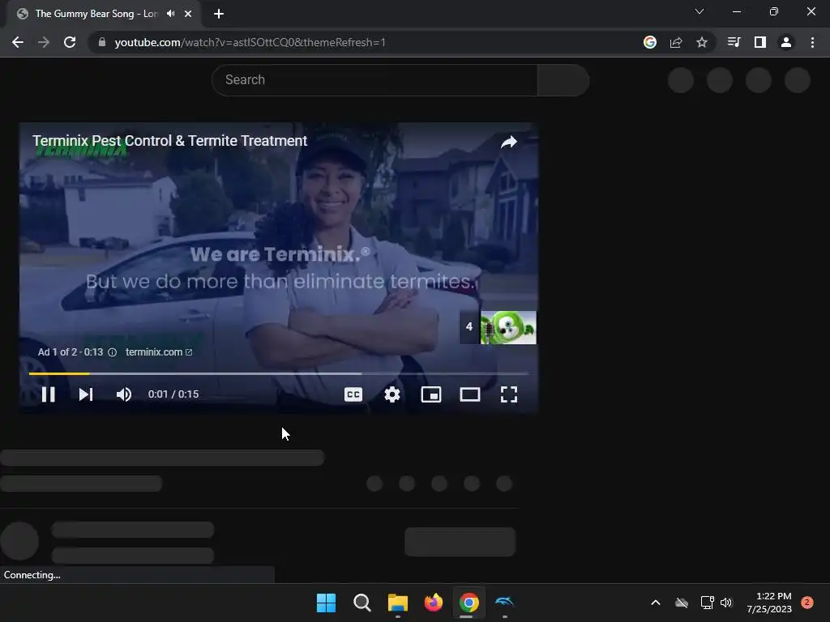Open the notification badge showing 2
Screen dimensions: 830x622
(x=807, y=603)
